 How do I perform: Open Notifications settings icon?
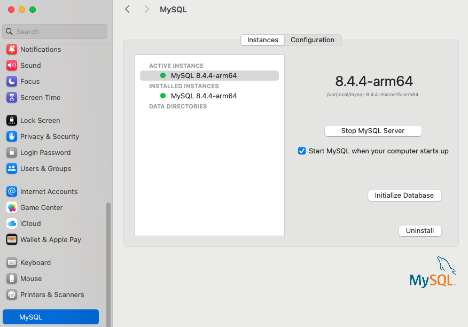pyautogui.click(x=12, y=49)
